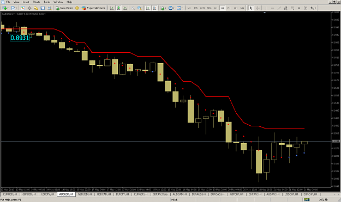341x202 pixels.
Task: Select the H1 timeframe
Action: point(216,8)
